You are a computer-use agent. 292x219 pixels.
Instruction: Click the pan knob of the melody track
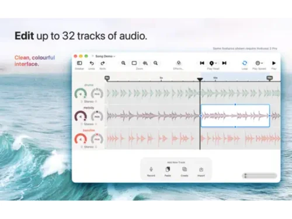pyautogui.click(x=97, y=116)
